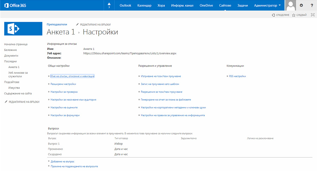This screenshot has width=317, height=171.
Task: Open Име на списък, описание и навигация
Action: [72, 76]
